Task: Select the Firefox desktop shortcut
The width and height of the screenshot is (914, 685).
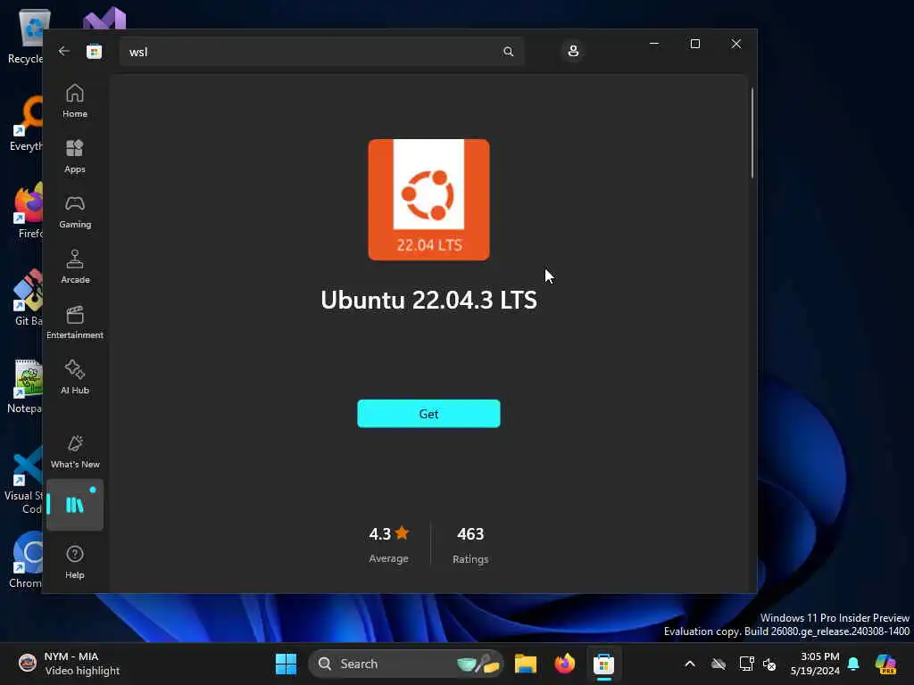Action: (x=27, y=210)
